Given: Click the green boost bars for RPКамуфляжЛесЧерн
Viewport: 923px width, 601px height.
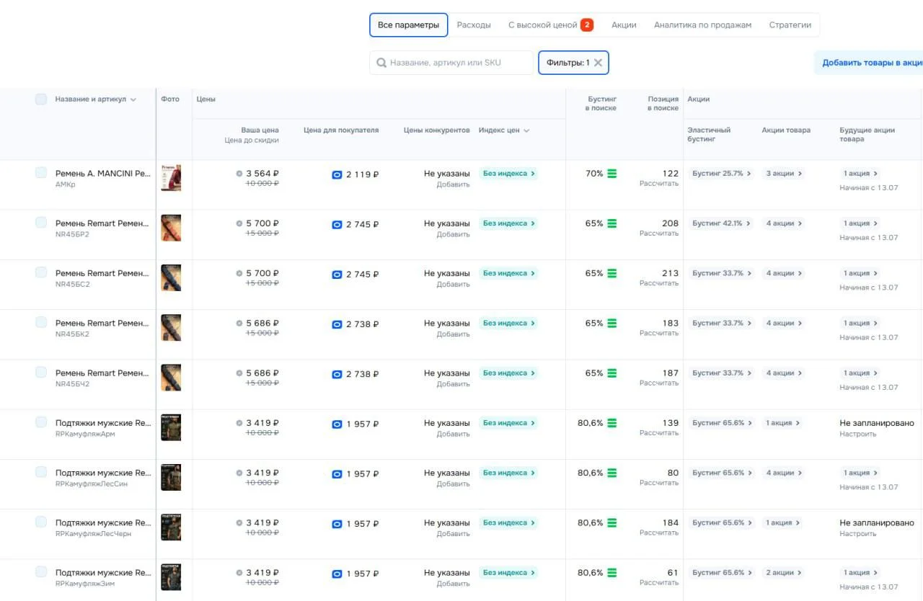Looking at the screenshot, I should click(611, 523).
